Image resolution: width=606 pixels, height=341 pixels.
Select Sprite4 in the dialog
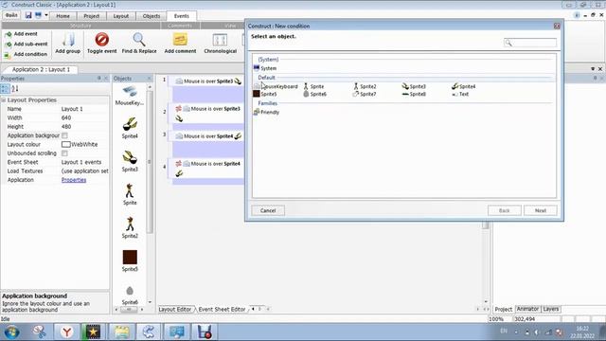[463, 86]
